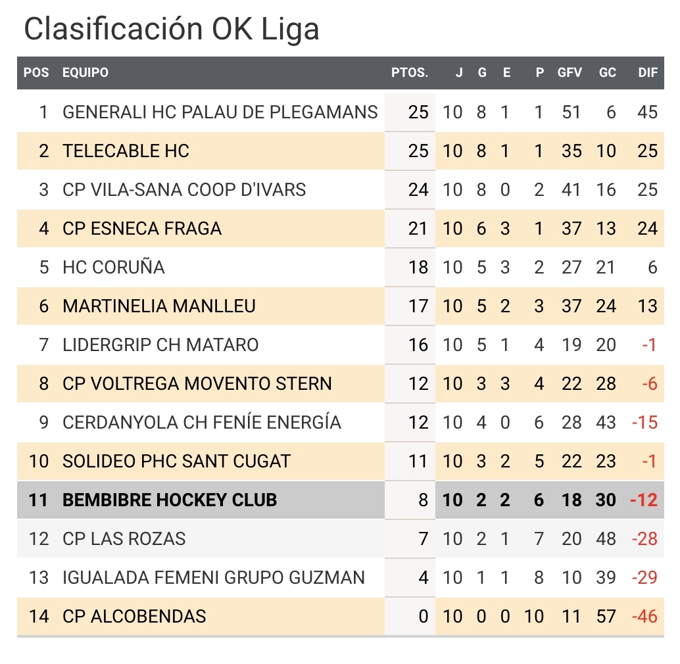Open Solideo PHC Sant Cugat row
The width and height of the screenshot is (680, 664).
341,461
